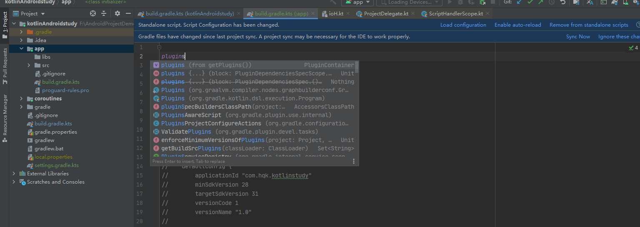This screenshot has width=640, height=227.
Task: Click the Git push arrow
Action: (541, 2)
